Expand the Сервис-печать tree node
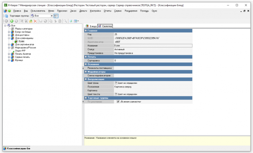 [x=9, y=57]
